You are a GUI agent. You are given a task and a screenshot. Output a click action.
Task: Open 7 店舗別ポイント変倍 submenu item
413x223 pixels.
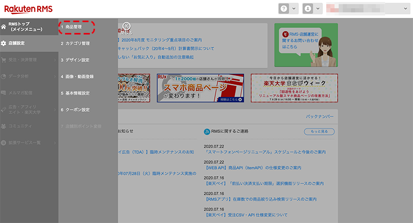tap(81, 126)
